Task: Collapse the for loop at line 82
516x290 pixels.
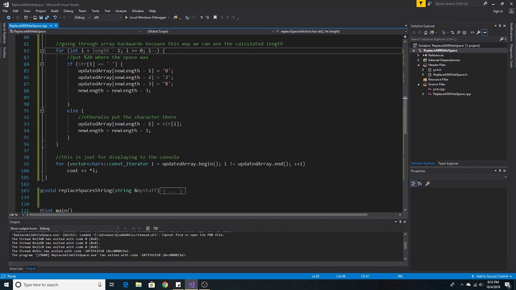Action: coord(42,51)
